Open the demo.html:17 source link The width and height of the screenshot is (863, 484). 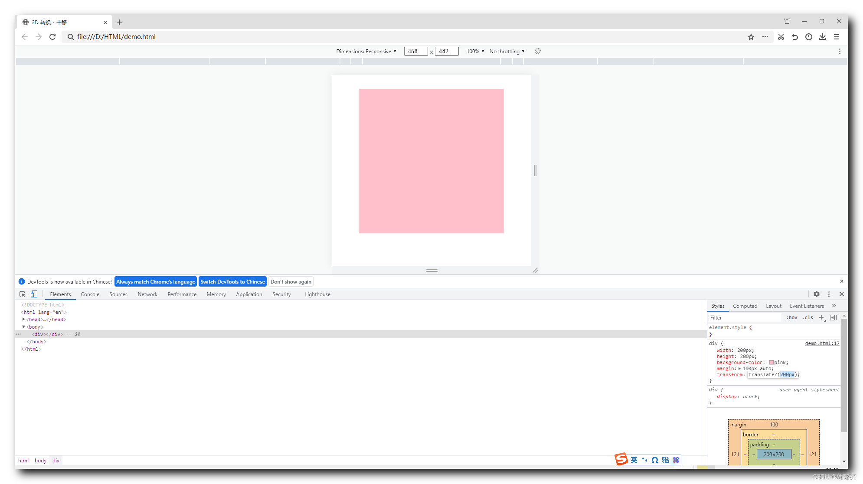822,344
